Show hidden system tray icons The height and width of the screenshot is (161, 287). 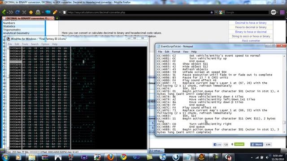(x=252, y=157)
